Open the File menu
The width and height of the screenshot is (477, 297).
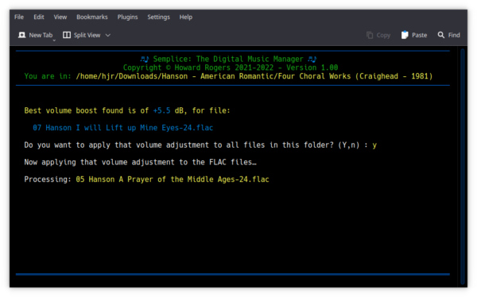click(x=19, y=17)
